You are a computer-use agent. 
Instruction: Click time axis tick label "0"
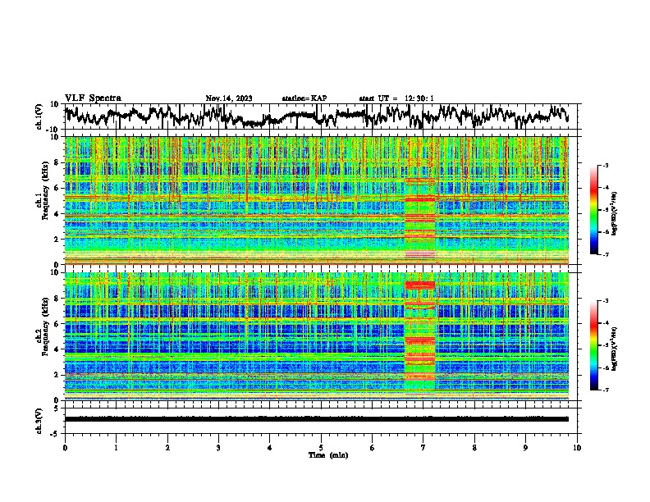click(x=65, y=448)
